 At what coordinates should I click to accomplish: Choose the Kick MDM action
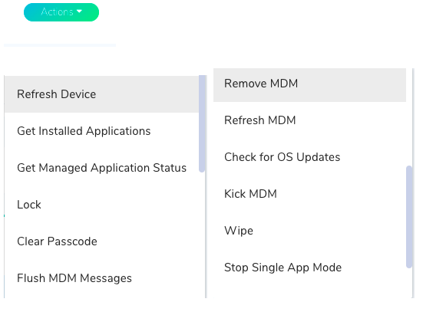[x=309, y=194]
